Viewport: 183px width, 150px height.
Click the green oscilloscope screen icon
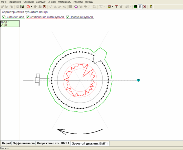pos(135,6)
